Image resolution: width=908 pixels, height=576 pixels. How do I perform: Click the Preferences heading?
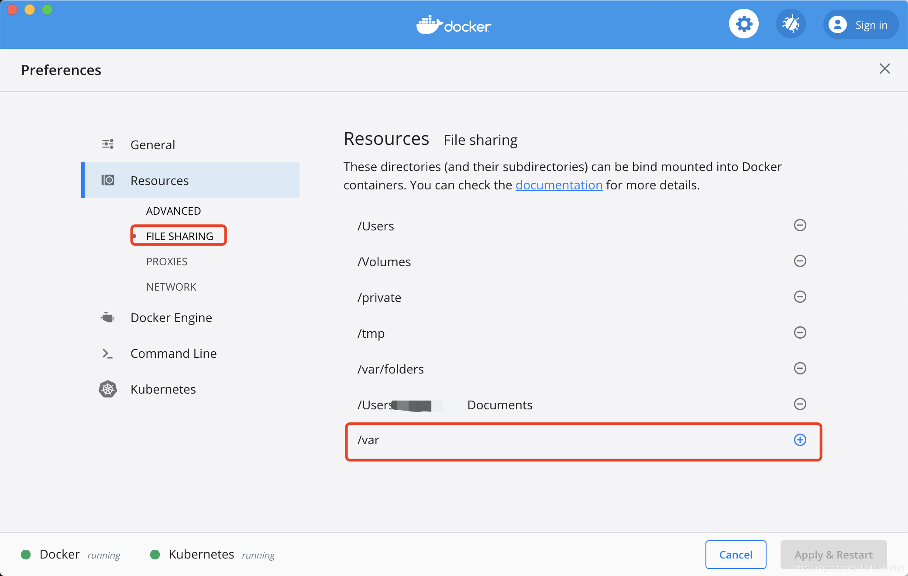61,70
